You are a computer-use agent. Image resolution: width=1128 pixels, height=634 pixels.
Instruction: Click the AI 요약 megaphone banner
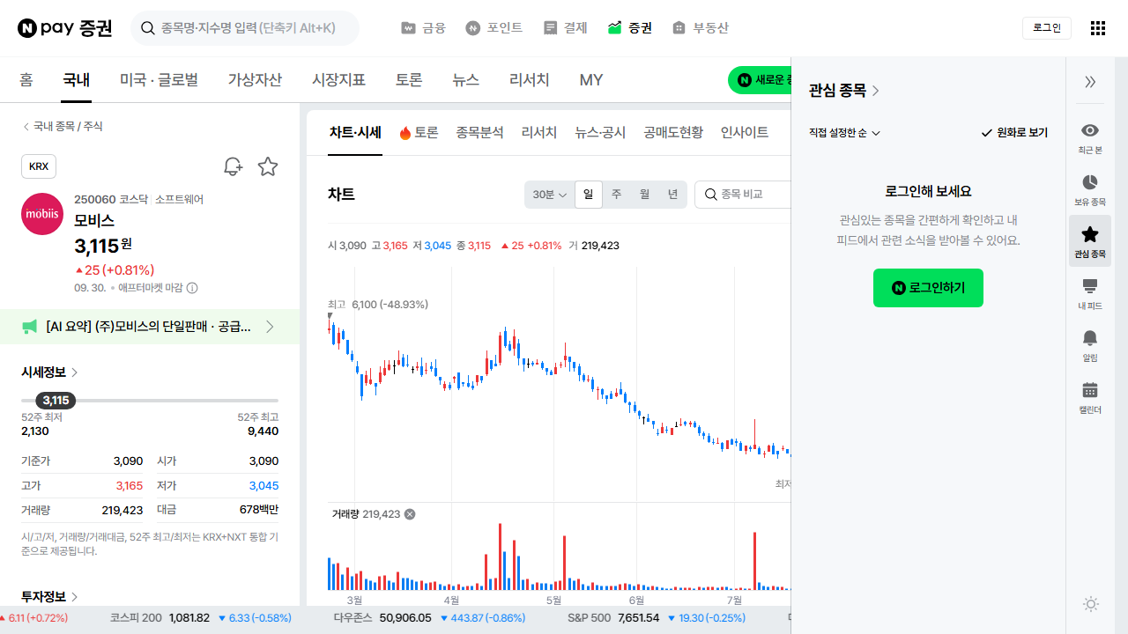pyautogui.click(x=150, y=327)
